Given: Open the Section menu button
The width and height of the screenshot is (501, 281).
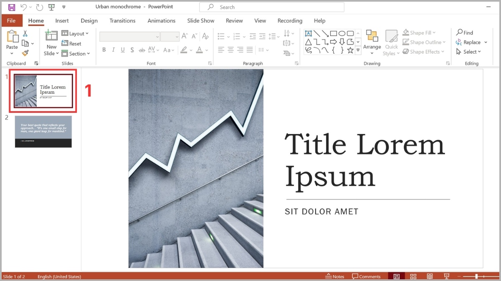Looking at the screenshot, I should click(x=76, y=53).
